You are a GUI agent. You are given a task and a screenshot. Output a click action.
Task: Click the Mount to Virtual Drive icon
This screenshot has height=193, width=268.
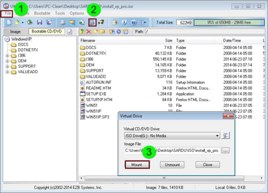pyautogui.click(x=92, y=22)
